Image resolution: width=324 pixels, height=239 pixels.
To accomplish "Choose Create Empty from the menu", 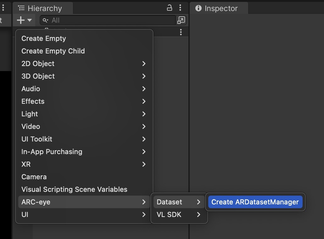I will 44,38.
